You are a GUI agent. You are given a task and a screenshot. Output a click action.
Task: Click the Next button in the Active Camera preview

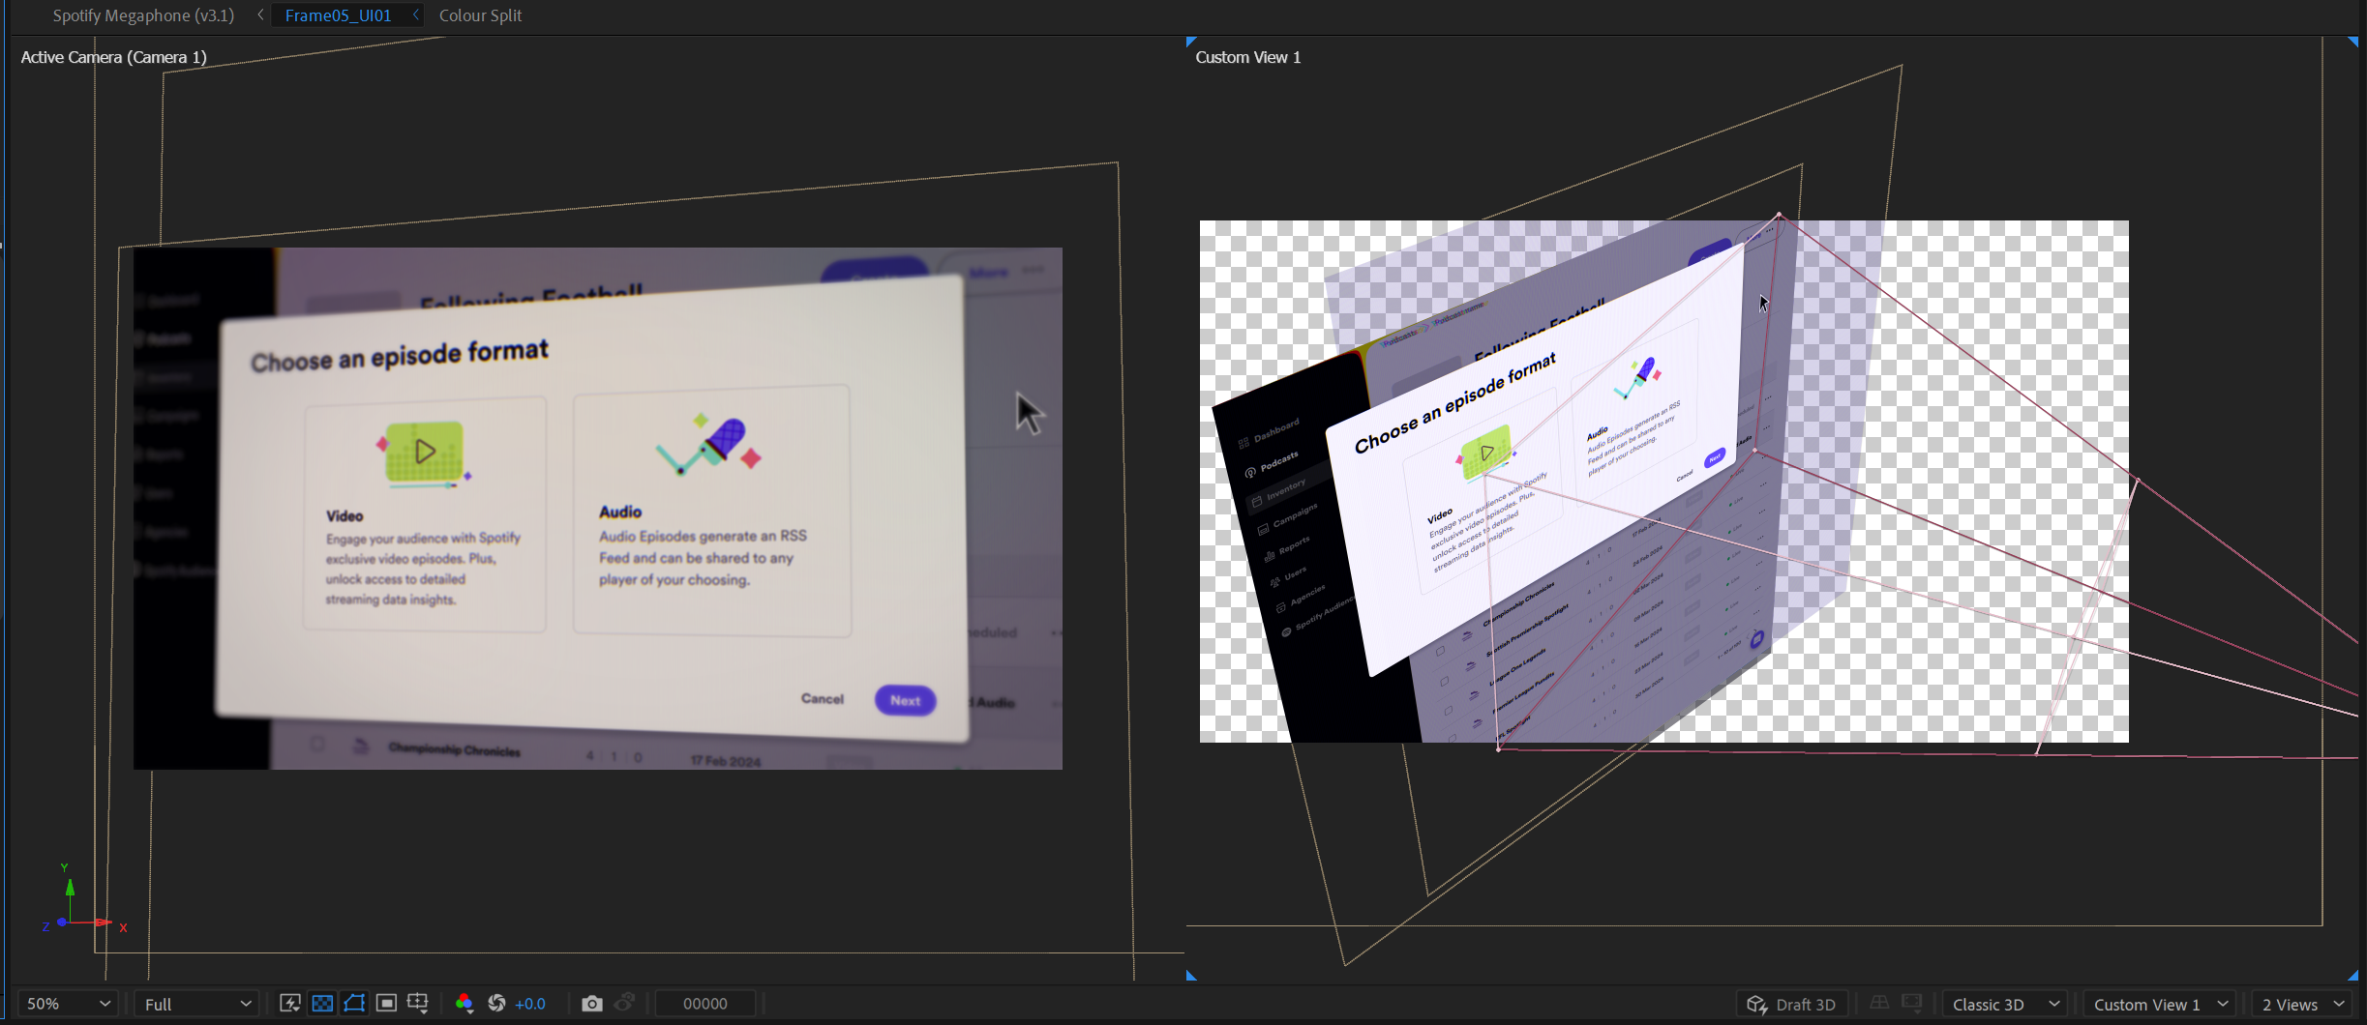click(905, 700)
